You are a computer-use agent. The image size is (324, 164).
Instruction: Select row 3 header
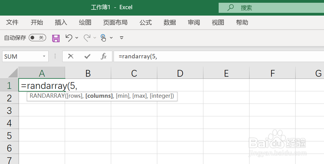tap(9, 110)
